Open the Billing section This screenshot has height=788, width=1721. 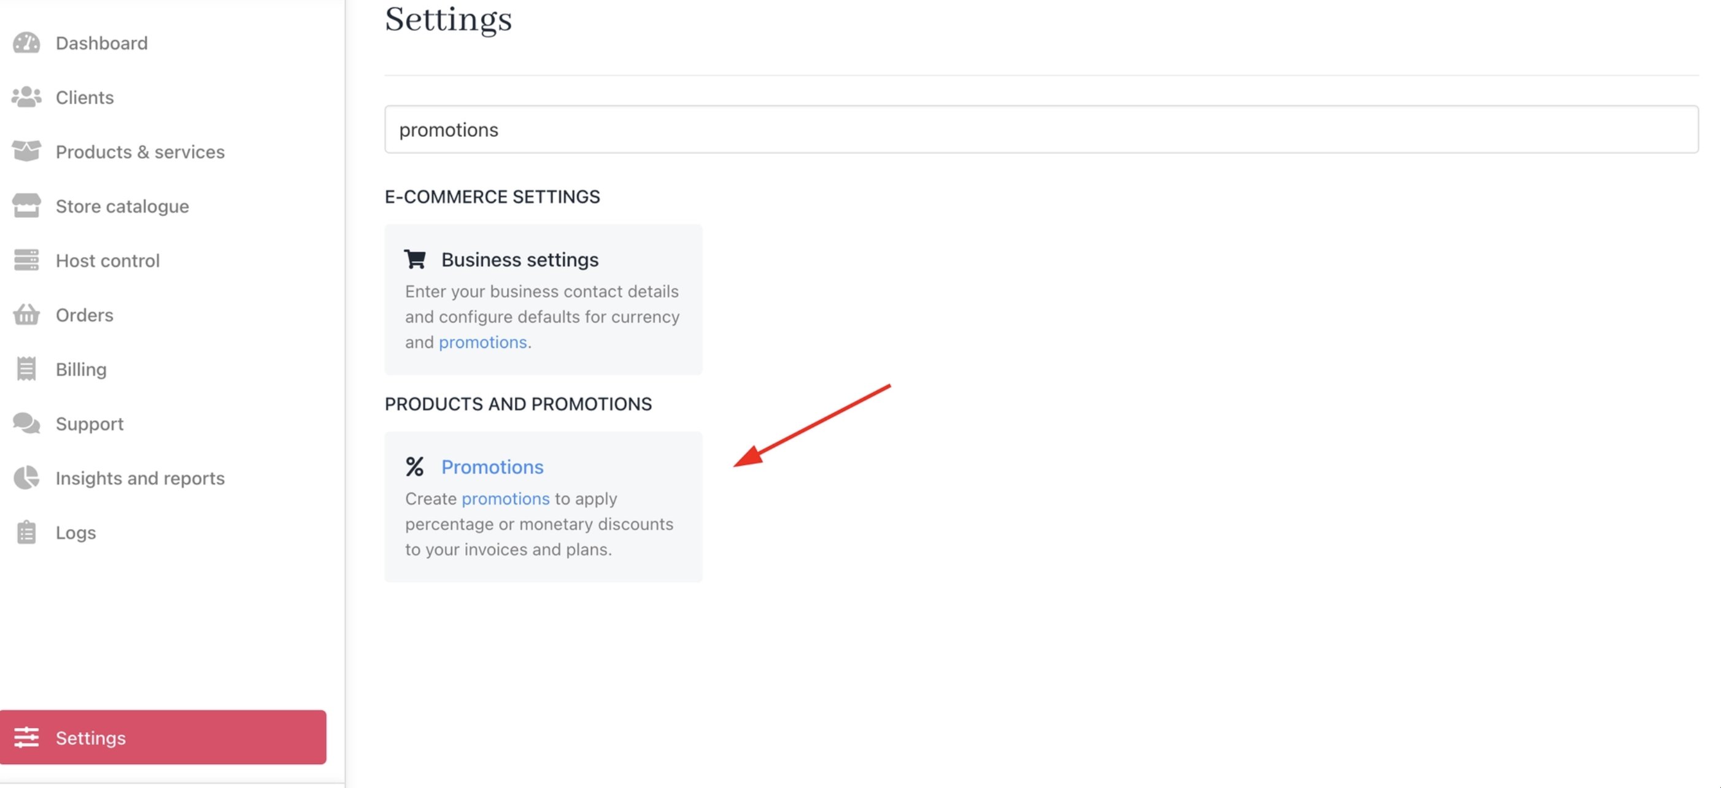[81, 369]
